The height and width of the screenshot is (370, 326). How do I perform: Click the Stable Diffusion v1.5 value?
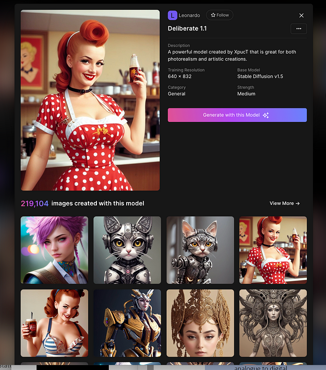(x=260, y=76)
